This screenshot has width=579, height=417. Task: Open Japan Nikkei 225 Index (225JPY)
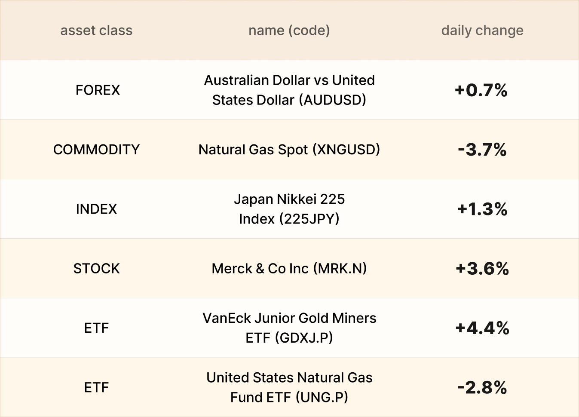(289, 209)
